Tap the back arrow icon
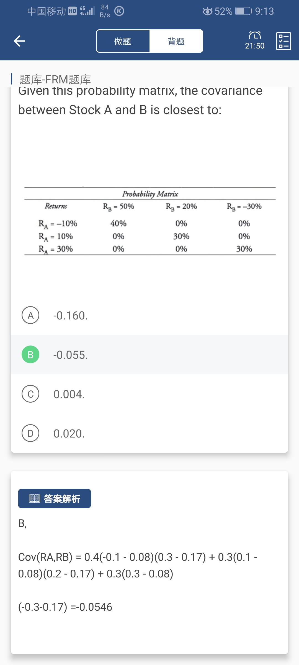Viewport: 299px width, 665px height. click(x=19, y=41)
